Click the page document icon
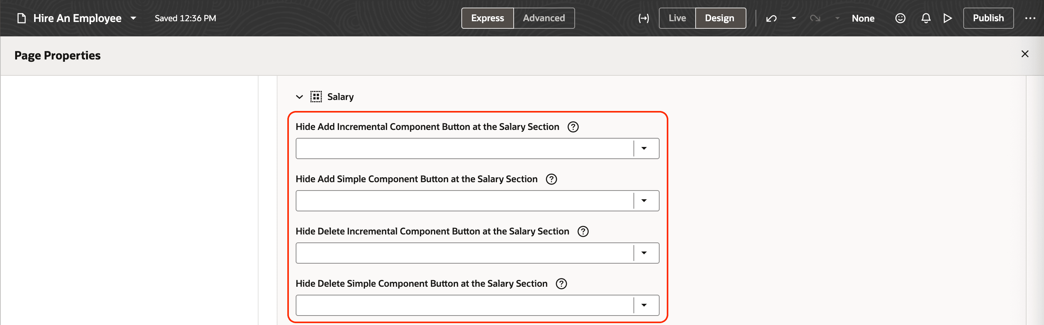1044x325 pixels. [x=22, y=18]
